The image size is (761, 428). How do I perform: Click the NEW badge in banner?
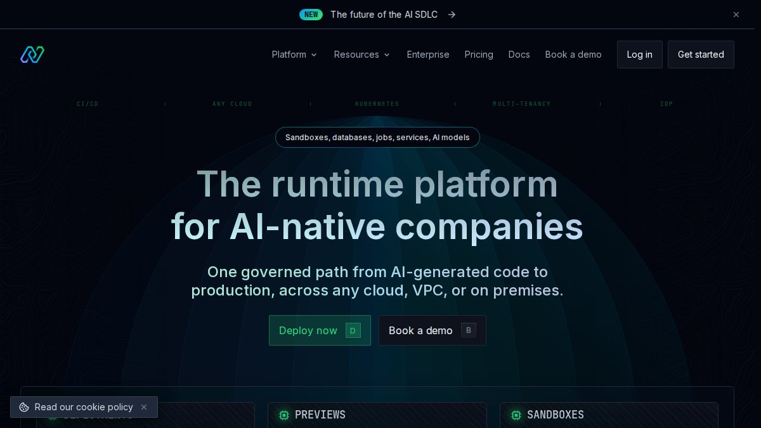point(311,15)
